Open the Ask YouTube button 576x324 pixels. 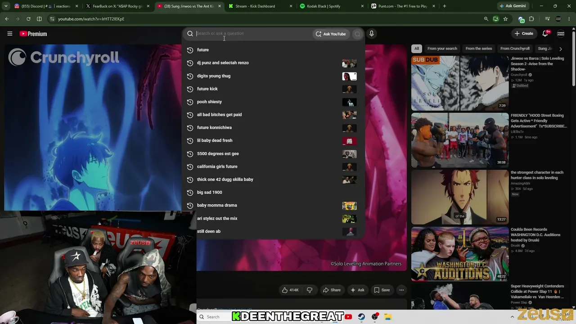coord(331,34)
